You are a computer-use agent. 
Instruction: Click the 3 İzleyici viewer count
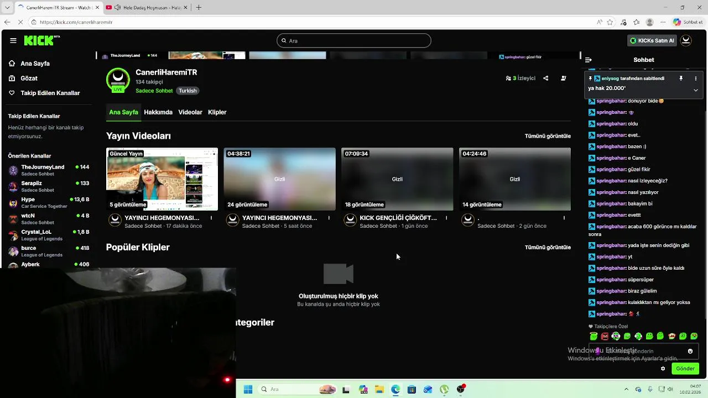pos(520,78)
